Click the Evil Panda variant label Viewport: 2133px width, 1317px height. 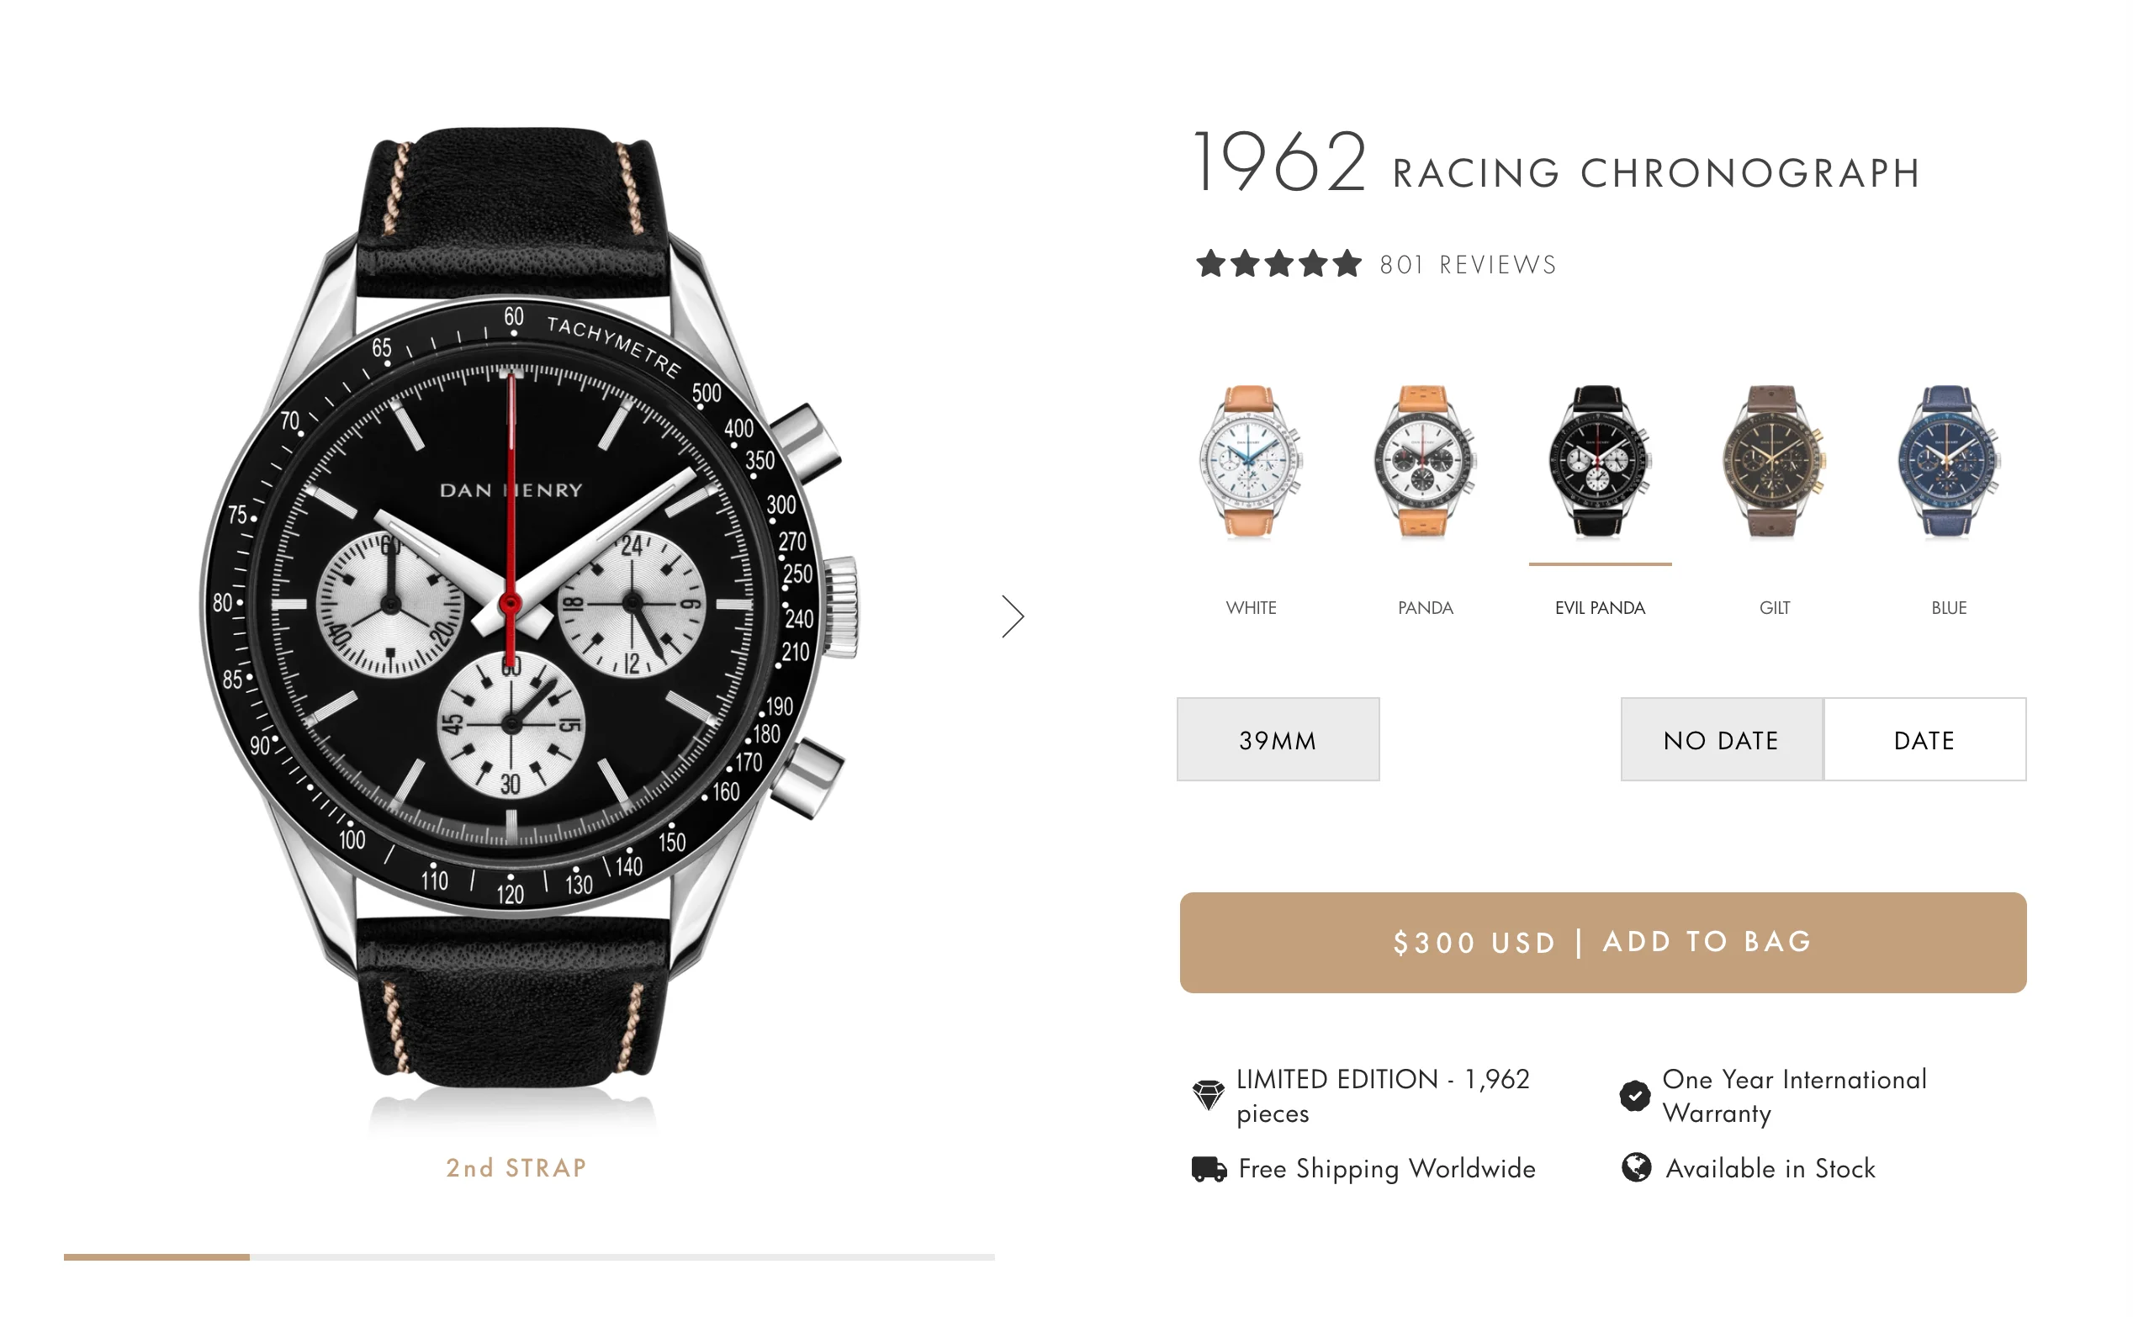click(1600, 608)
